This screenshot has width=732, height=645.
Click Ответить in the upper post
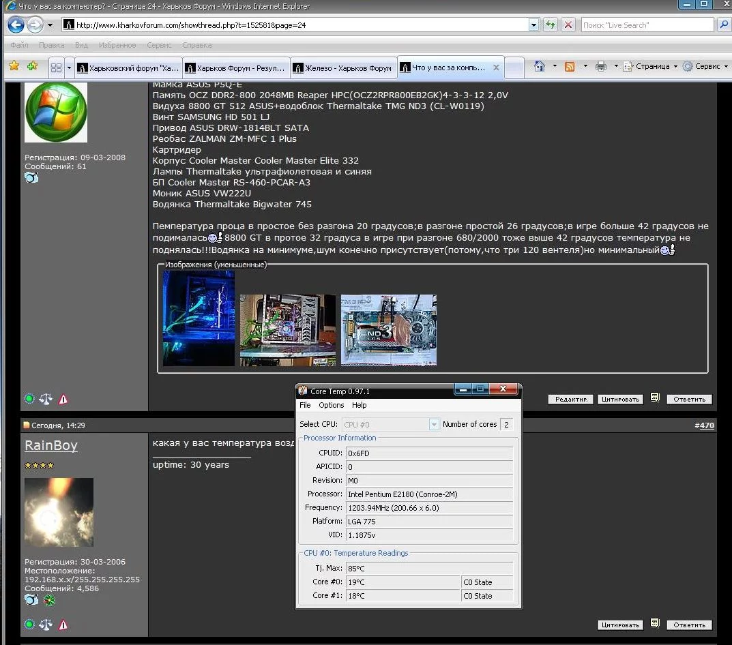(x=690, y=399)
